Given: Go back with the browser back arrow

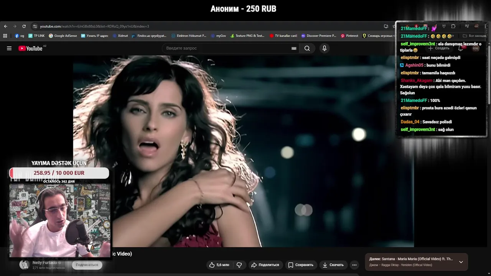Looking at the screenshot, I should click(5, 26).
